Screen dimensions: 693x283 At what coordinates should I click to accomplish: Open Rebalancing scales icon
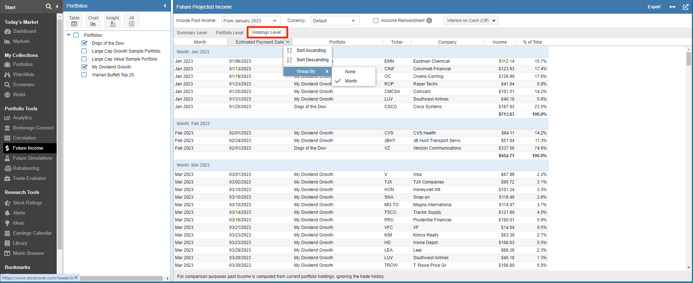[7, 168]
